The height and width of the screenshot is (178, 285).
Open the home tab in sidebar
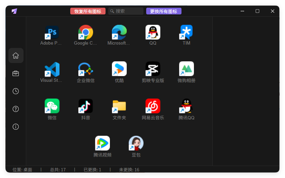click(16, 56)
